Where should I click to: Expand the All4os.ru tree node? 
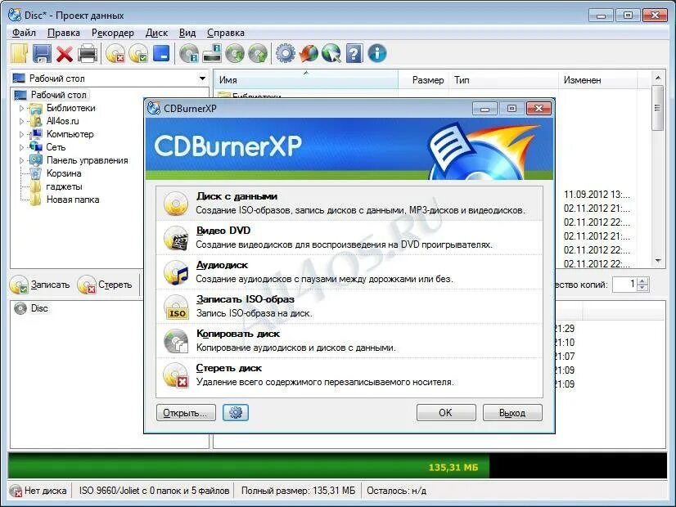coord(21,122)
